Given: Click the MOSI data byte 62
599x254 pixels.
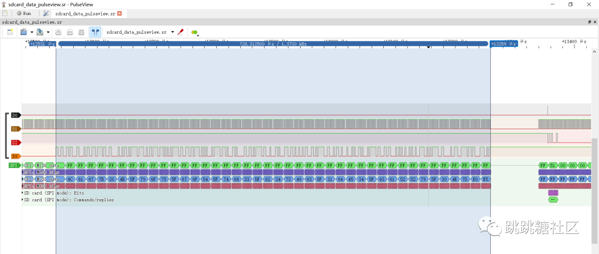Looking at the screenshot, I should coord(267,179).
